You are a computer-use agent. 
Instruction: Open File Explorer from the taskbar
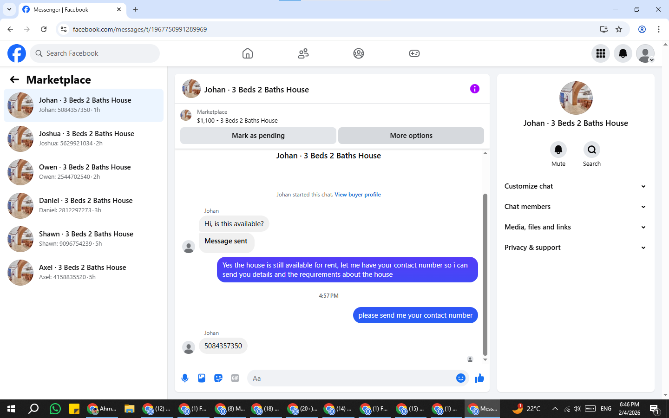[129, 409]
